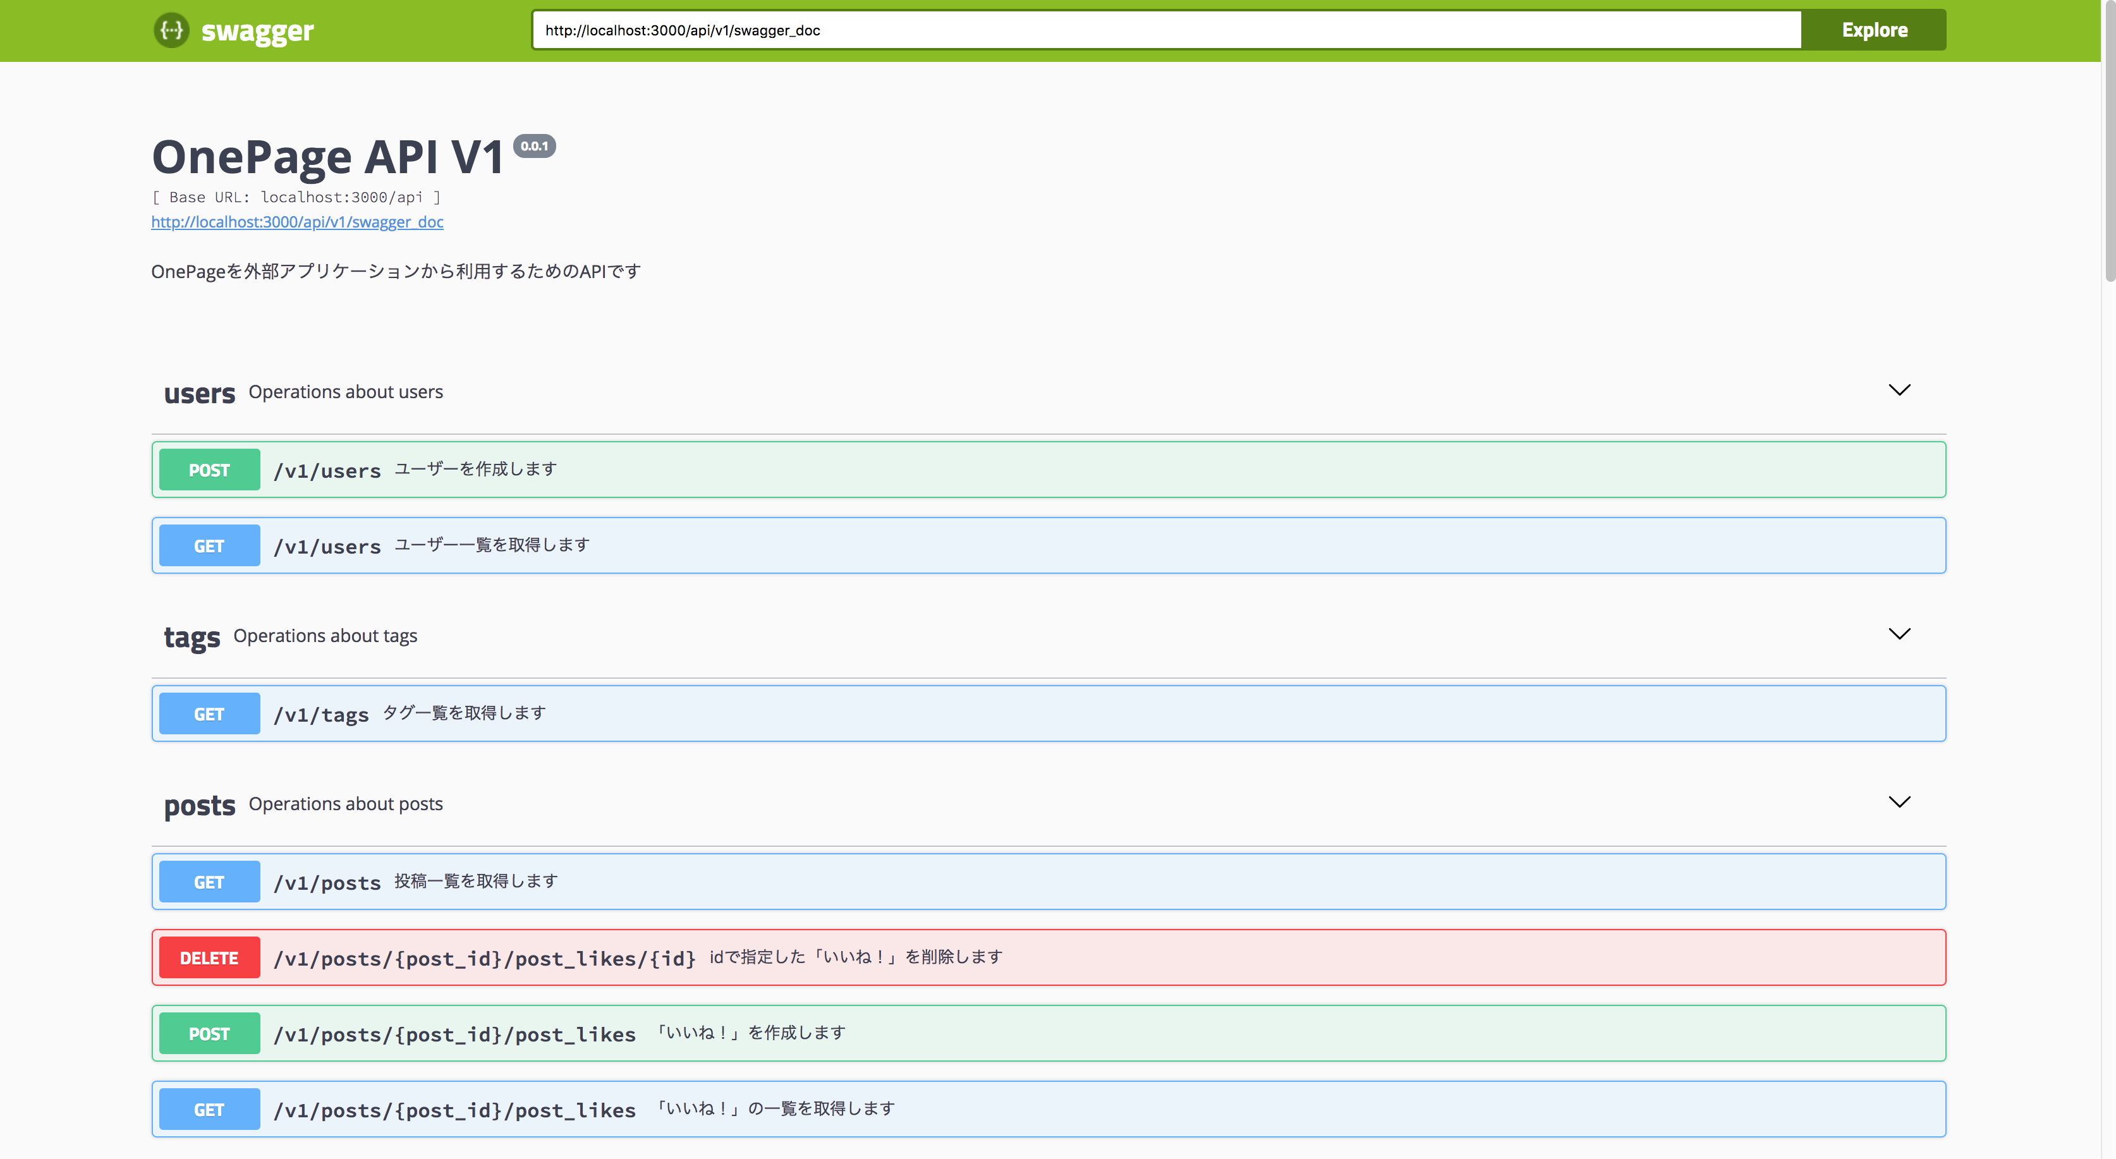Expand the GET /v1/users operation
Image resolution: width=2116 pixels, height=1159 pixels.
pyautogui.click(x=1048, y=545)
